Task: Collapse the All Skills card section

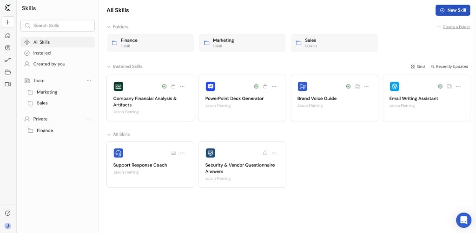Action: [109, 134]
